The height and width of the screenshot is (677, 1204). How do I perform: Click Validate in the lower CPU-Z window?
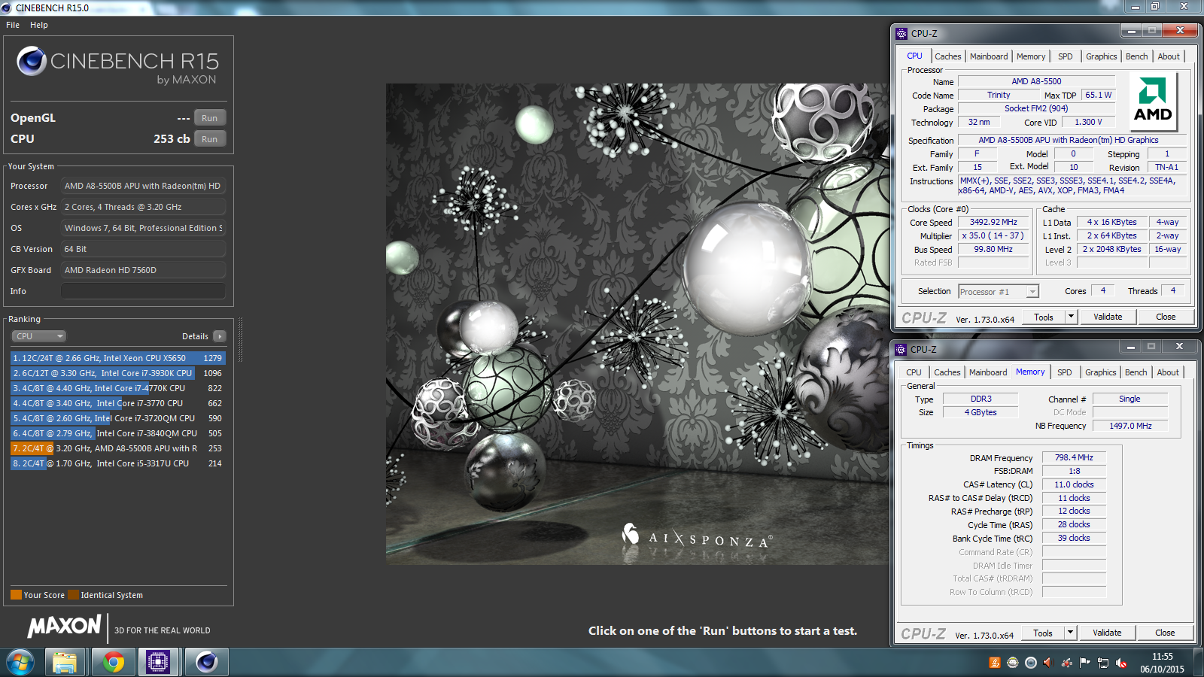[x=1107, y=633]
